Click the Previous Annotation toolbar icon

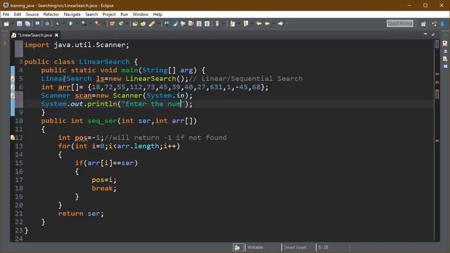pos(246,23)
